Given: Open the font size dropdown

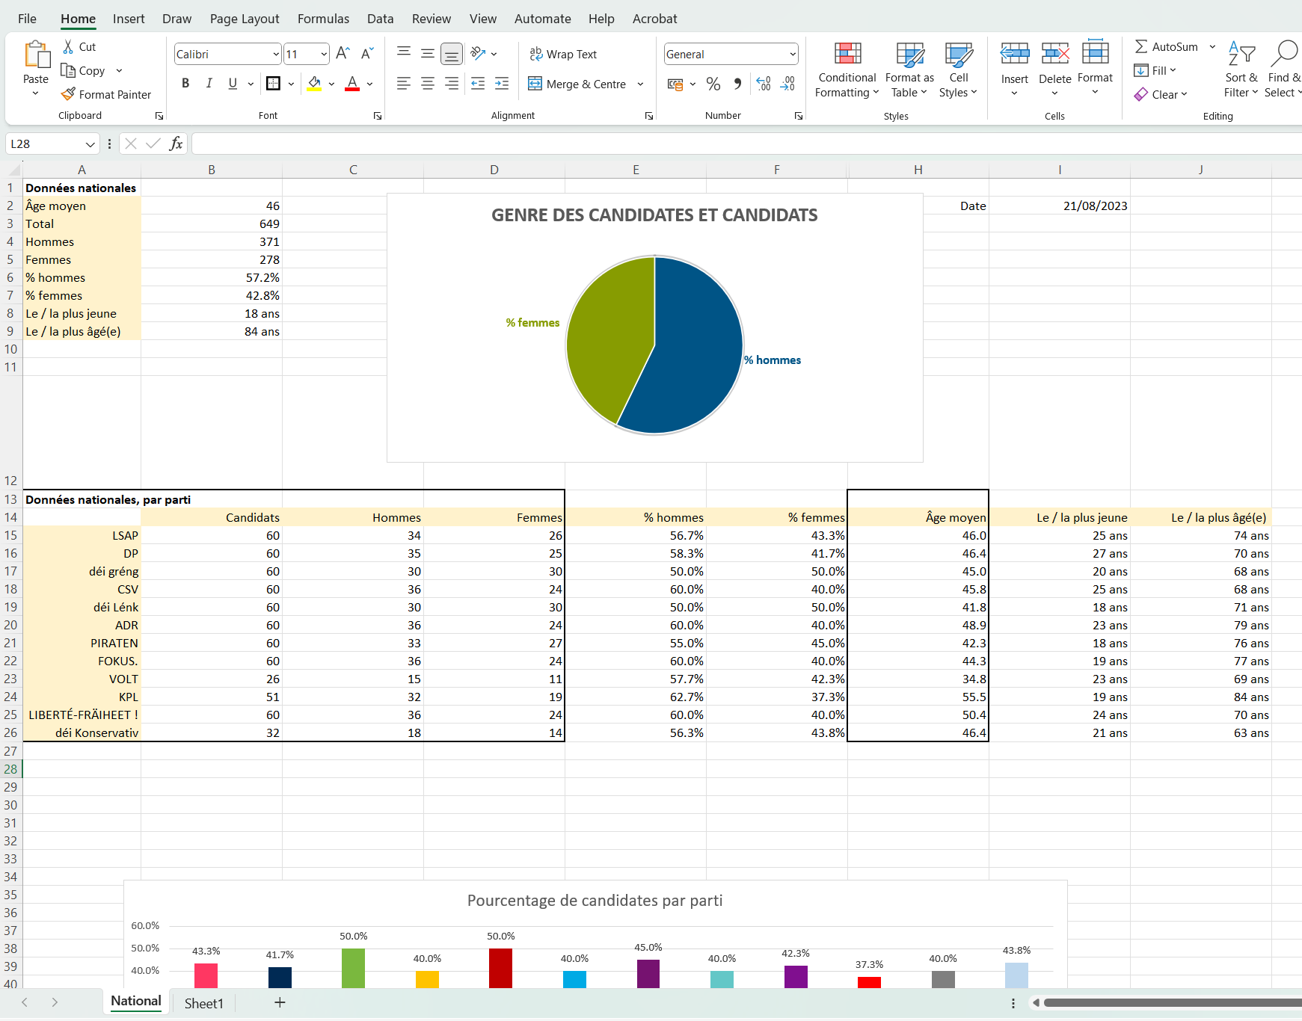Looking at the screenshot, I should (324, 54).
